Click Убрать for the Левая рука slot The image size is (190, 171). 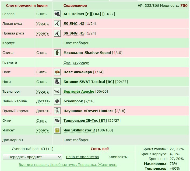[43, 24]
